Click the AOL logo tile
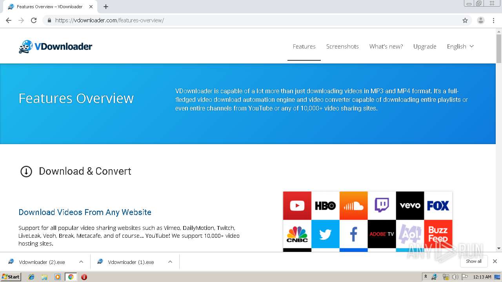Screen dimensions: 502x282 tap(410, 234)
